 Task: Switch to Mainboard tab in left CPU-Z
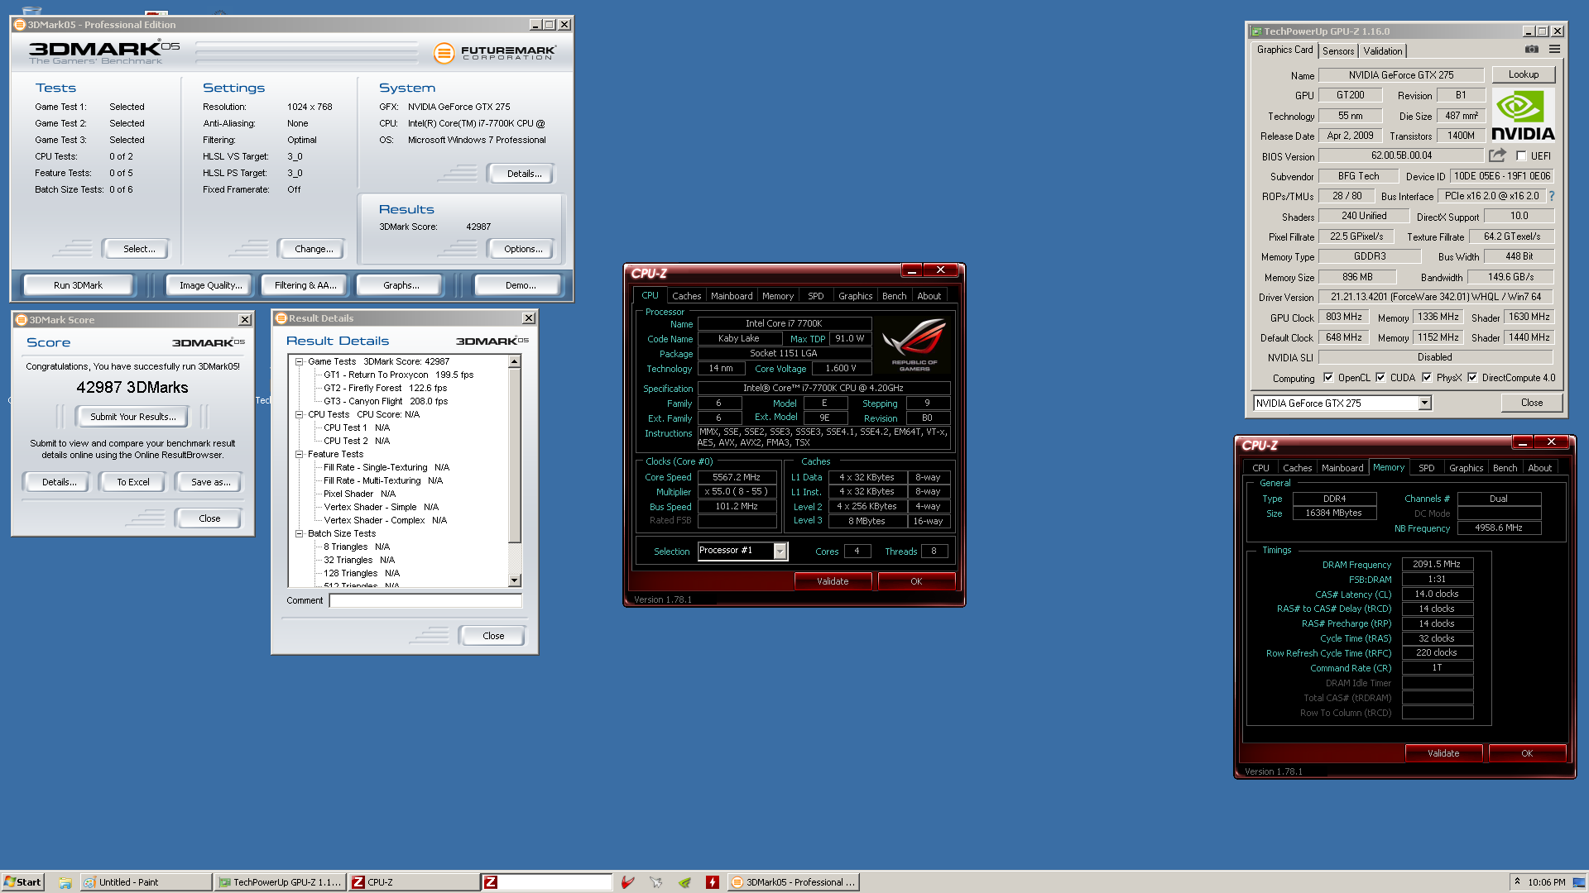tap(732, 296)
